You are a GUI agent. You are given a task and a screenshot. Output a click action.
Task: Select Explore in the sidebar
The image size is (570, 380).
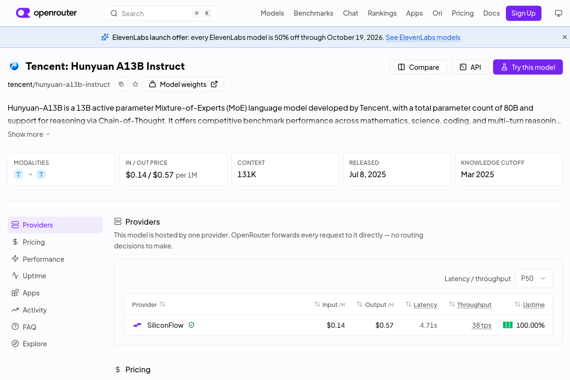(x=55, y=343)
